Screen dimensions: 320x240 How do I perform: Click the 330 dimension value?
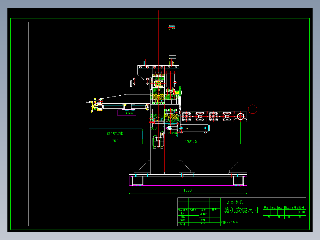[154, 128]
